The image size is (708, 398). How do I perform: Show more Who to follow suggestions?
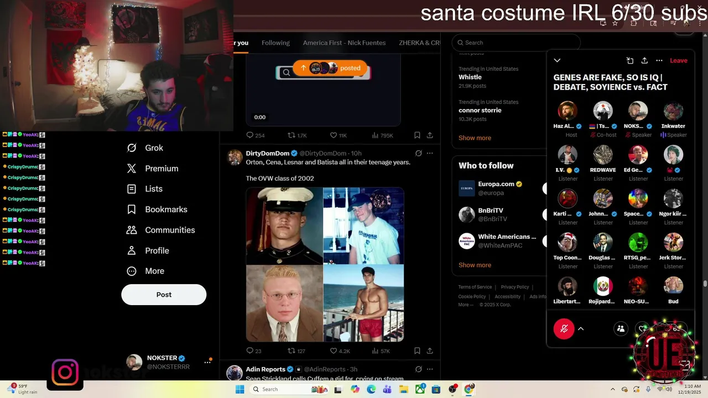click(475, 265)
